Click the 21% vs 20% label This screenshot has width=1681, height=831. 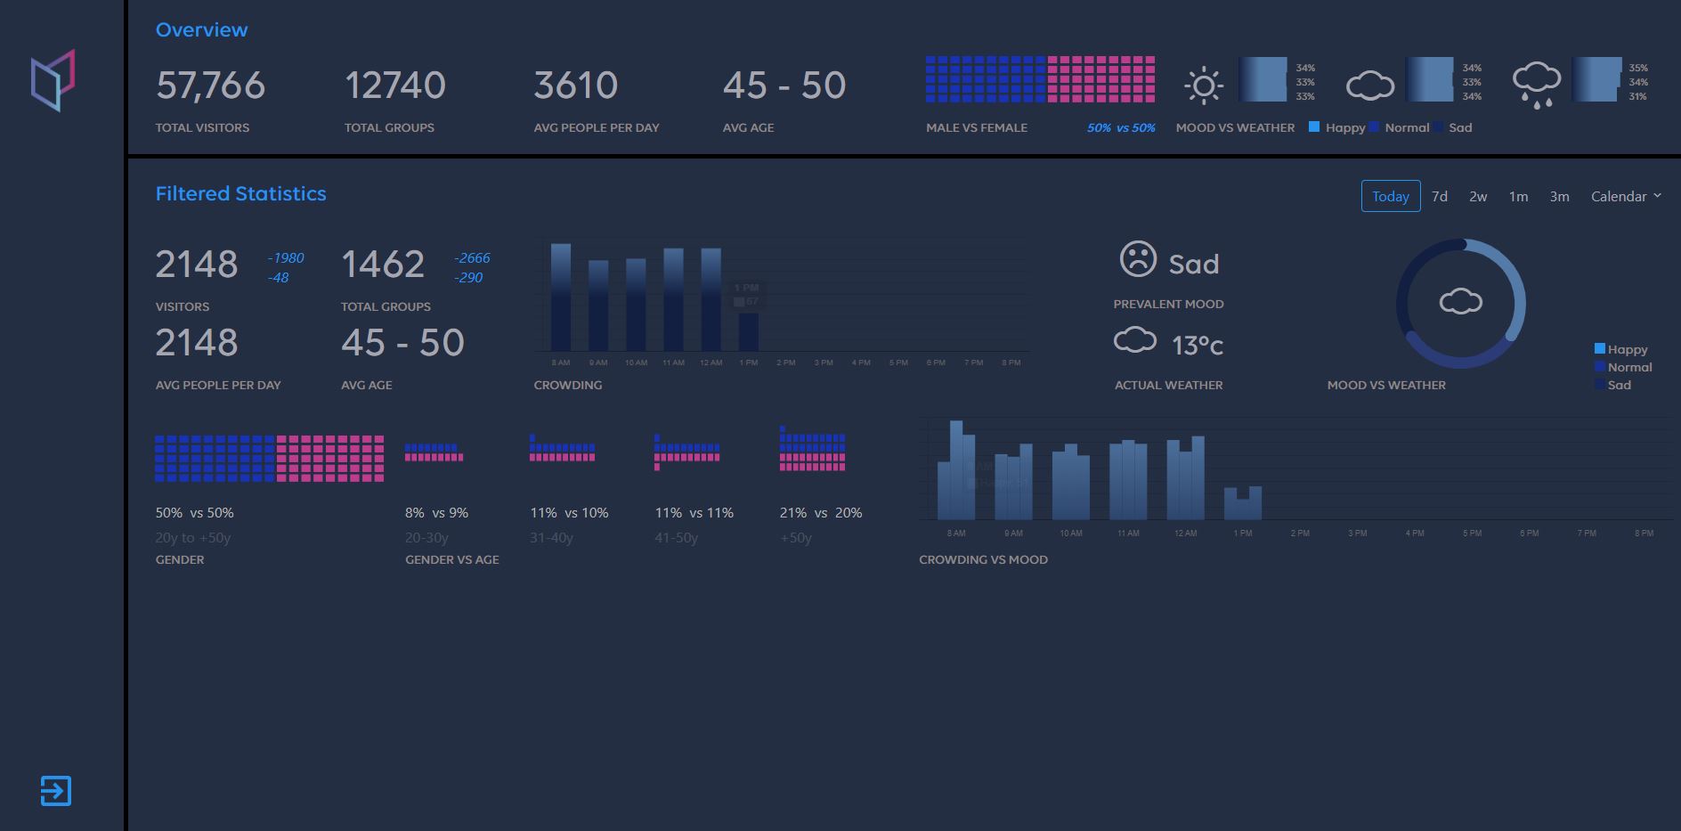(821, 513)
